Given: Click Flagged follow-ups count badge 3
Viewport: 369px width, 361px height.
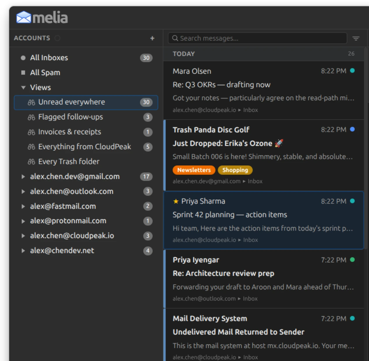Looking at the screenshot, I should coord(148,117).
